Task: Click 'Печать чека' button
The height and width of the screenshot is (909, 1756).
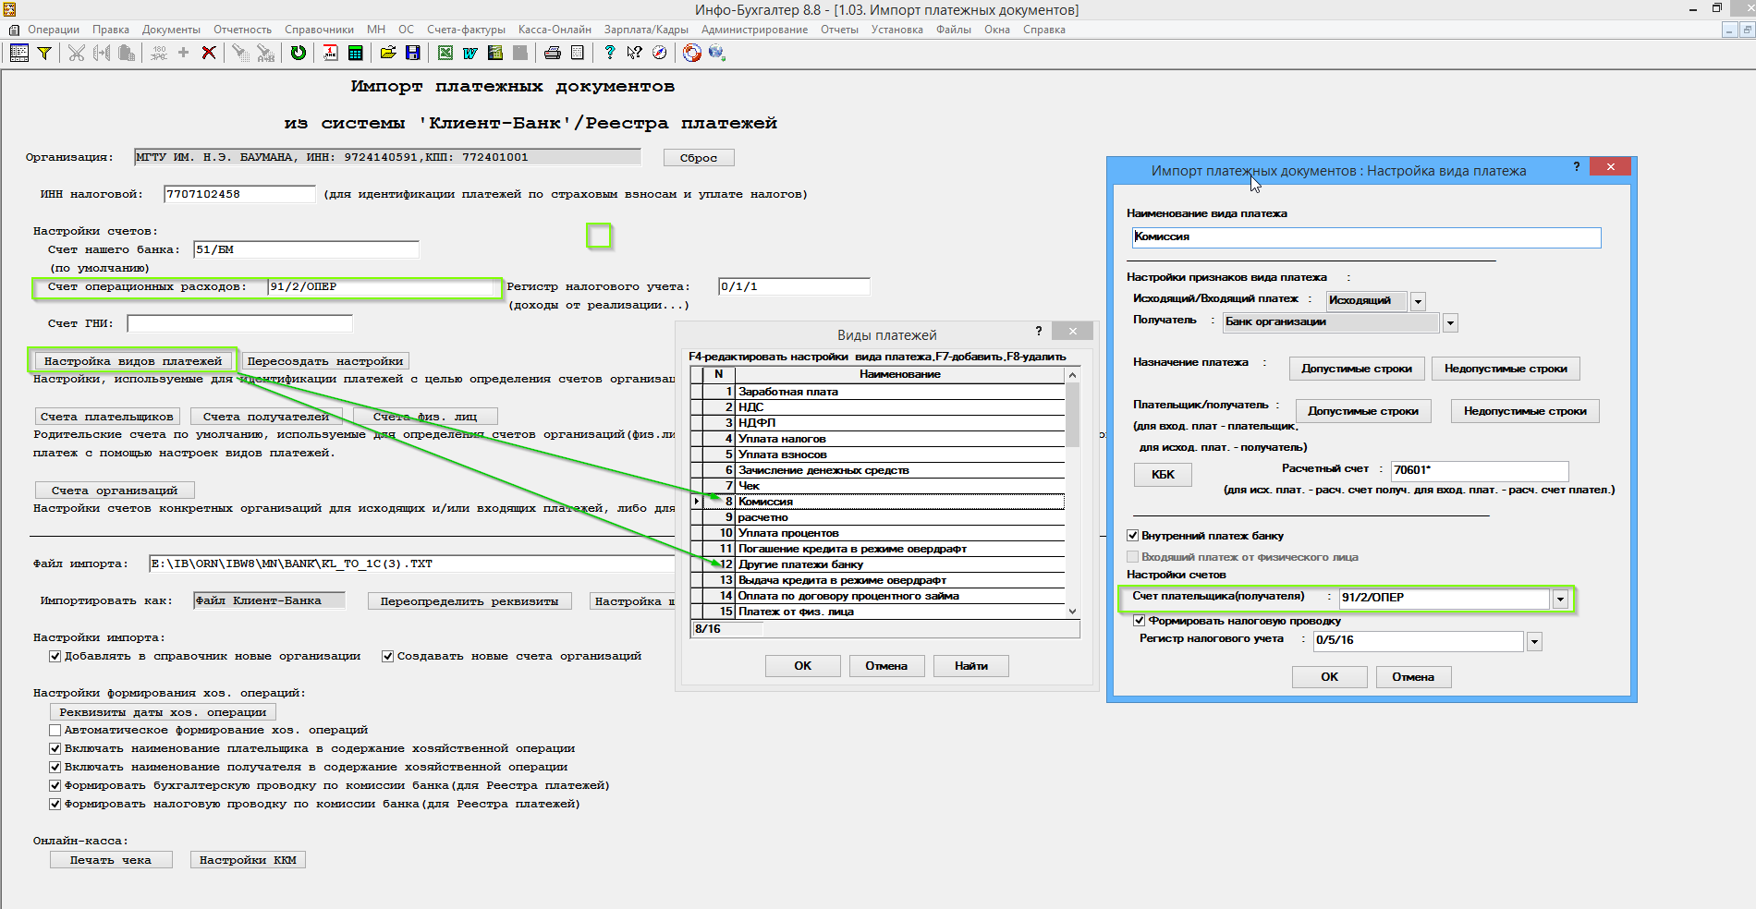Action: tap(111, 860)
